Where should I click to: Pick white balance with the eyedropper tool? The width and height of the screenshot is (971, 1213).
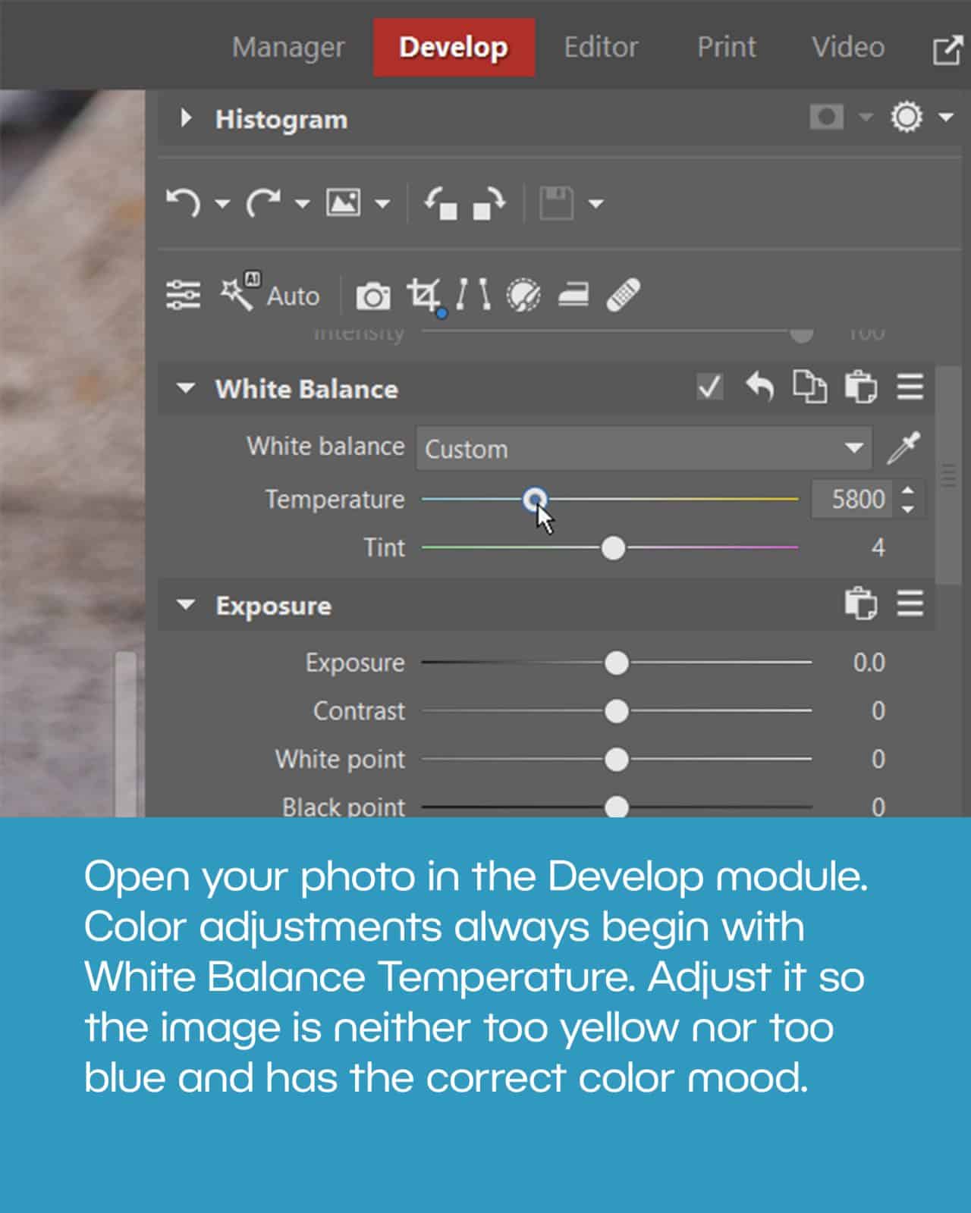904,448
